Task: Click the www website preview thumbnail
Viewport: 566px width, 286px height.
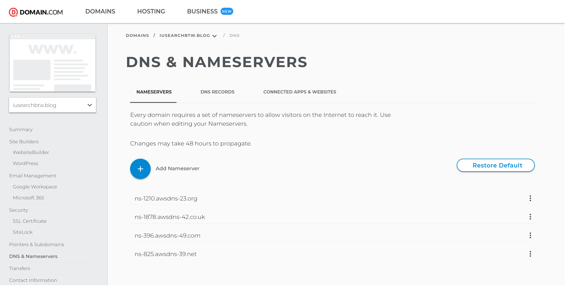Action: point(52,62)
